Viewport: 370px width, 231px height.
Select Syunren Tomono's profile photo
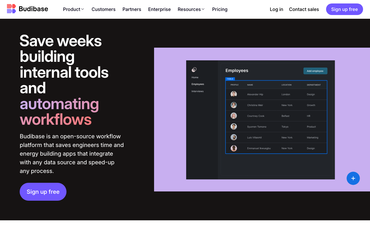(x=234, y=126)
